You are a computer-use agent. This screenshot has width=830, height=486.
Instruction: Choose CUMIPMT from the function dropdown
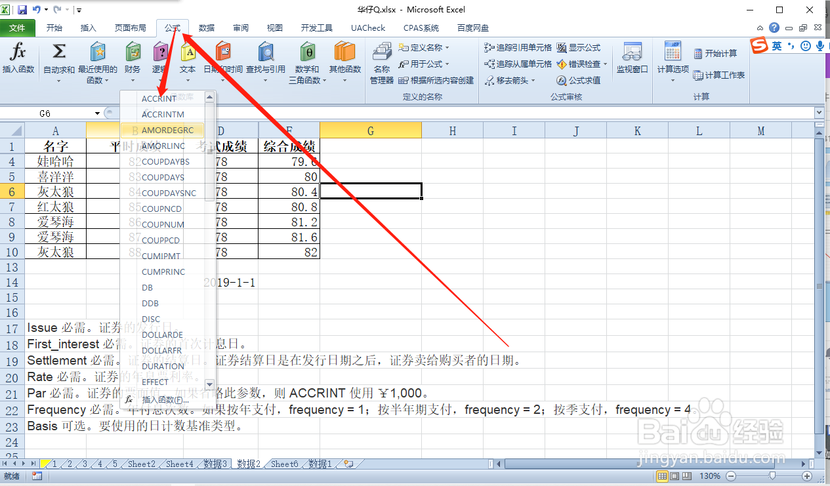coord(163,256)
